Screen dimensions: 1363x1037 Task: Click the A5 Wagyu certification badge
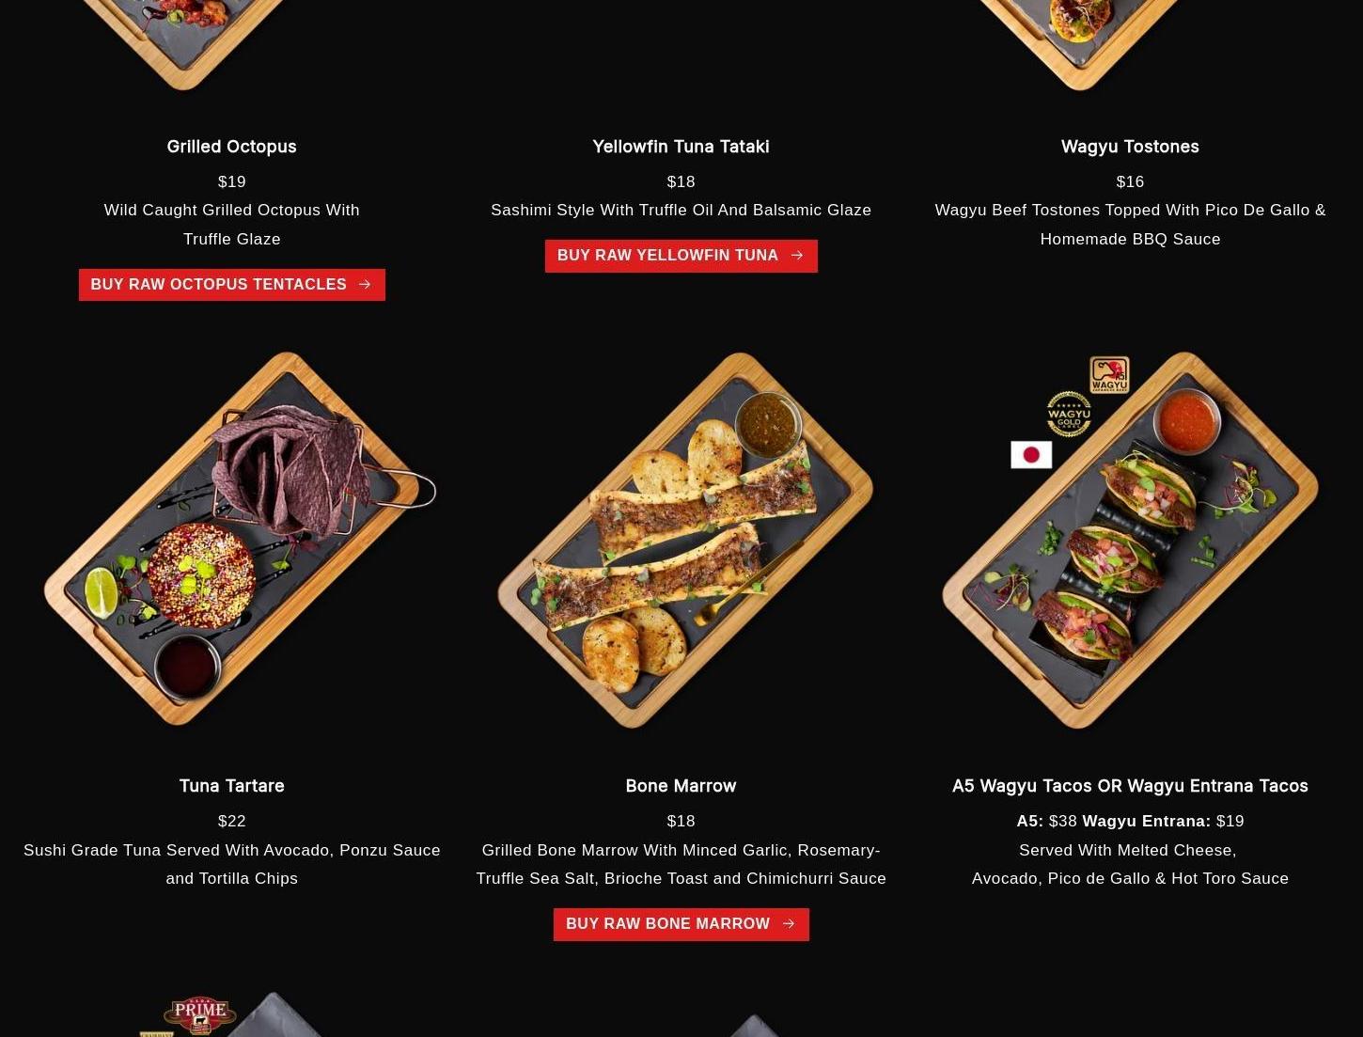1109,374
